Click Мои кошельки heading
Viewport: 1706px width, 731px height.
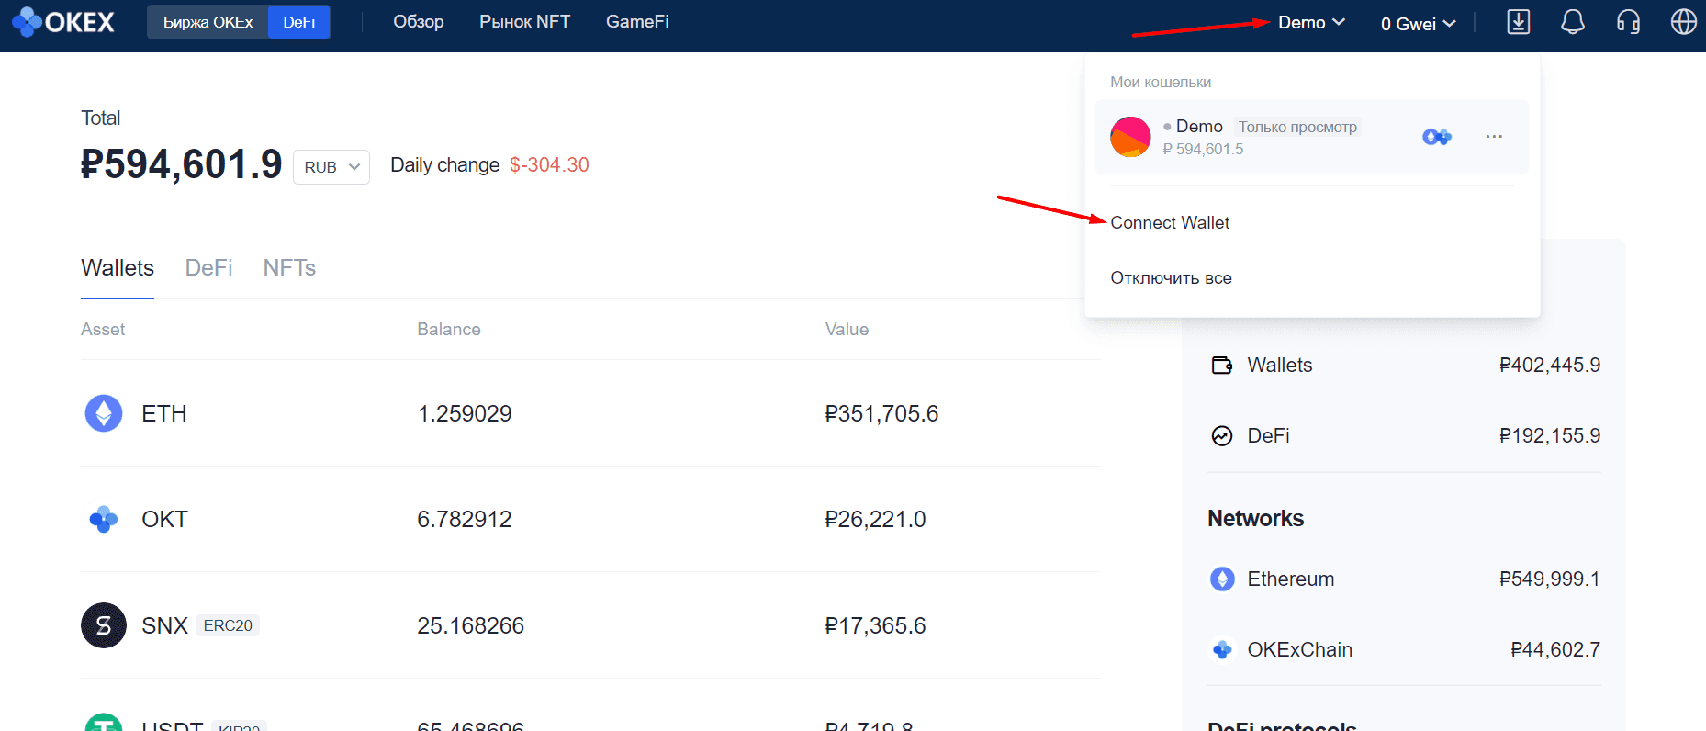(1161, 82)
